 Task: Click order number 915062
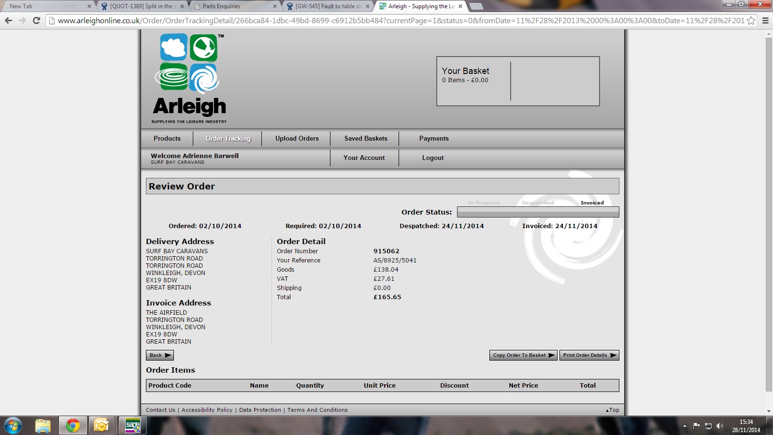pos(386,251)
